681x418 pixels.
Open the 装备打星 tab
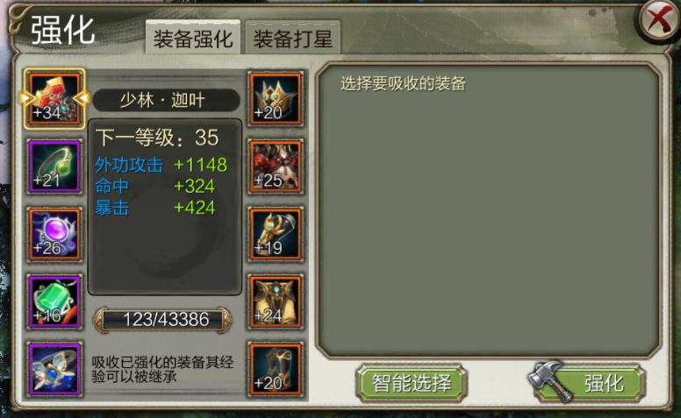click(x=293, y=38)
